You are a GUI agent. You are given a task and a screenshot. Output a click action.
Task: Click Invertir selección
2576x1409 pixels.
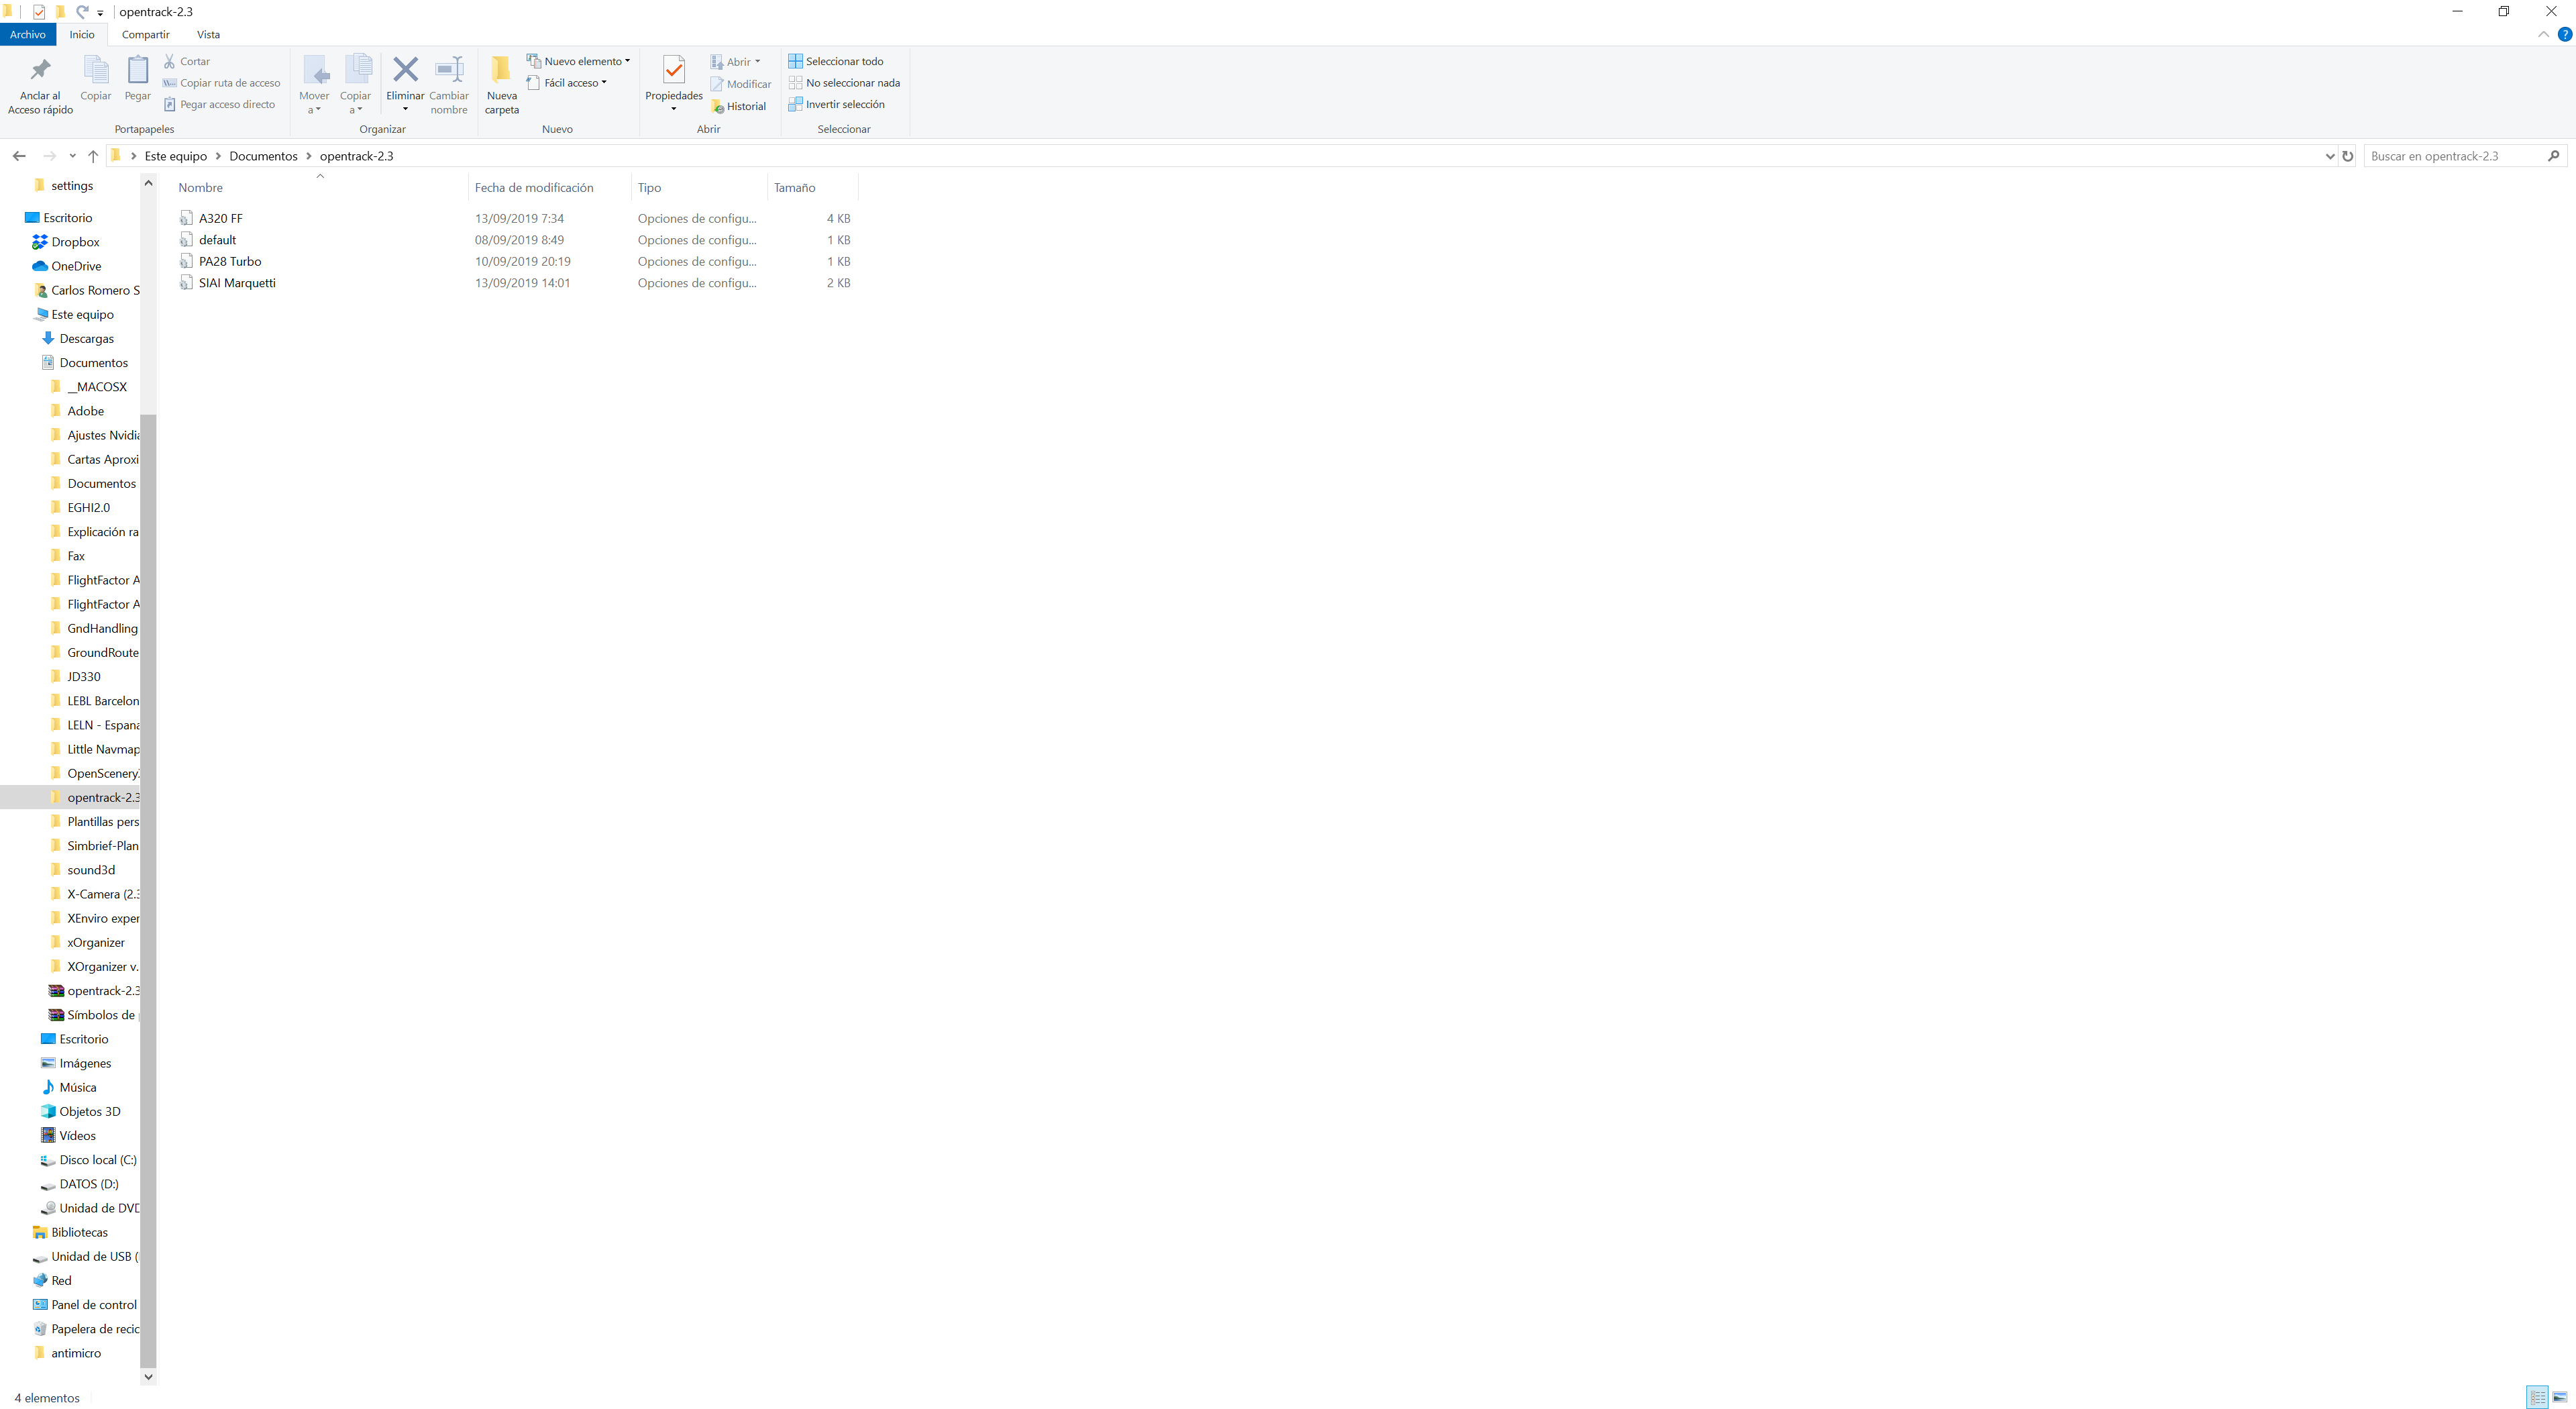click(843, 104)
